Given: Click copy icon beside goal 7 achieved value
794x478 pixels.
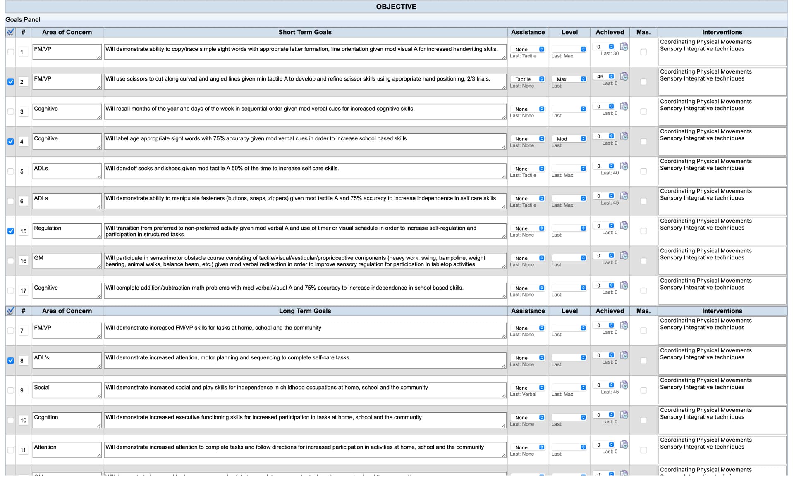Looking at the screenshot, I should [624, 325].
